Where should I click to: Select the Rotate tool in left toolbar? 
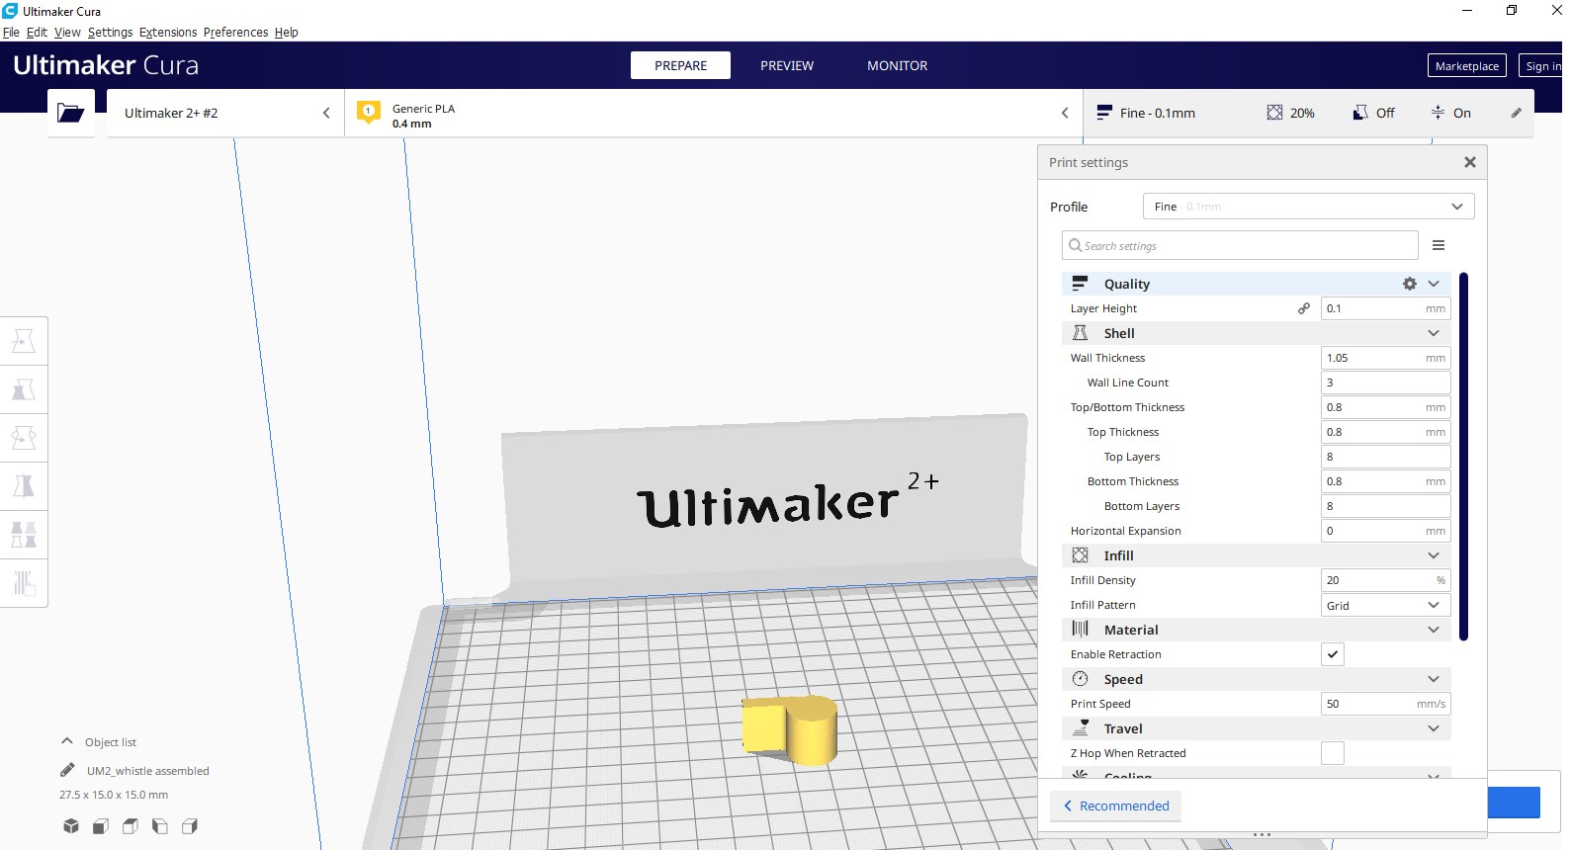pyautogui.click(x=24, y=438)
